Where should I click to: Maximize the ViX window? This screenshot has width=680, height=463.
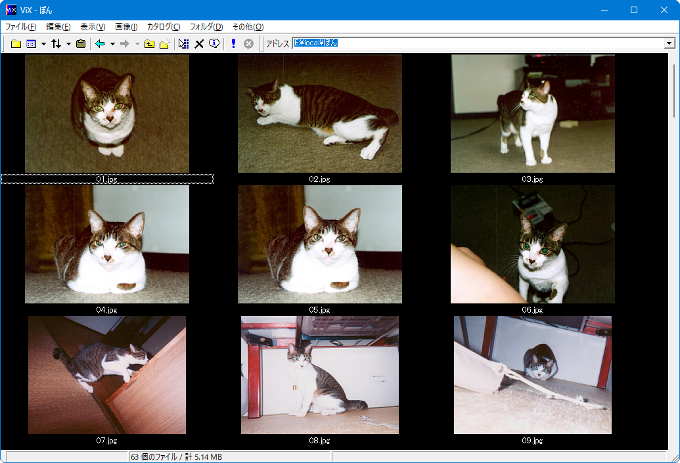[634, 10]
